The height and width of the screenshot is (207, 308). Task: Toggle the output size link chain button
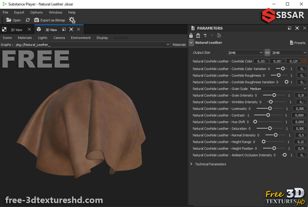[267, 53]
